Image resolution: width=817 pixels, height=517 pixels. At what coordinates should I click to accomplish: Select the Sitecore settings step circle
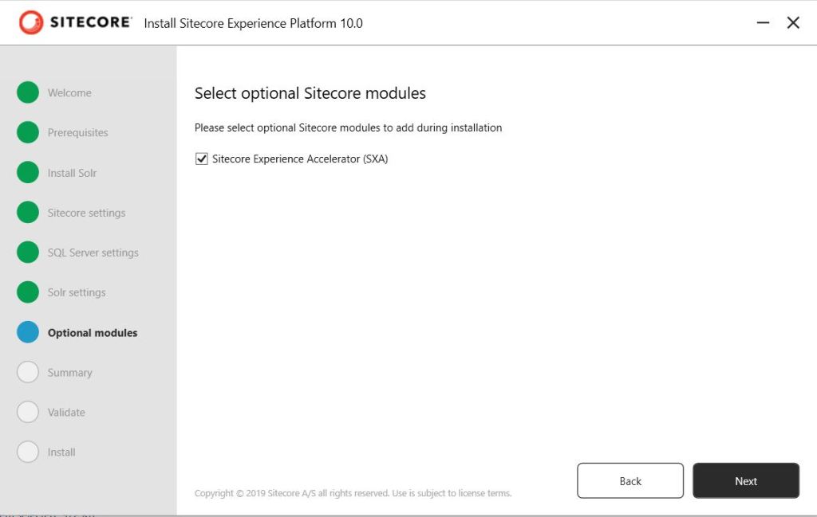(28, 212)
